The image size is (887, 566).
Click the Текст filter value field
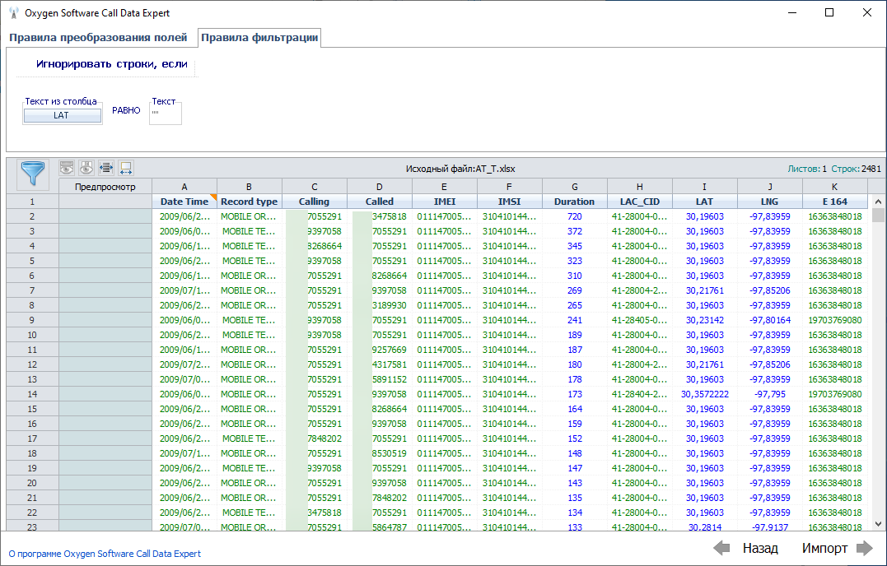pyautogui.click(x=165, y=114)
